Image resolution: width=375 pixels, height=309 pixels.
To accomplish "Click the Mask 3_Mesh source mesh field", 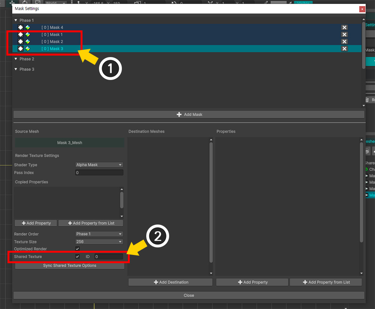I will pyautogui.click(x=70, y=143).
